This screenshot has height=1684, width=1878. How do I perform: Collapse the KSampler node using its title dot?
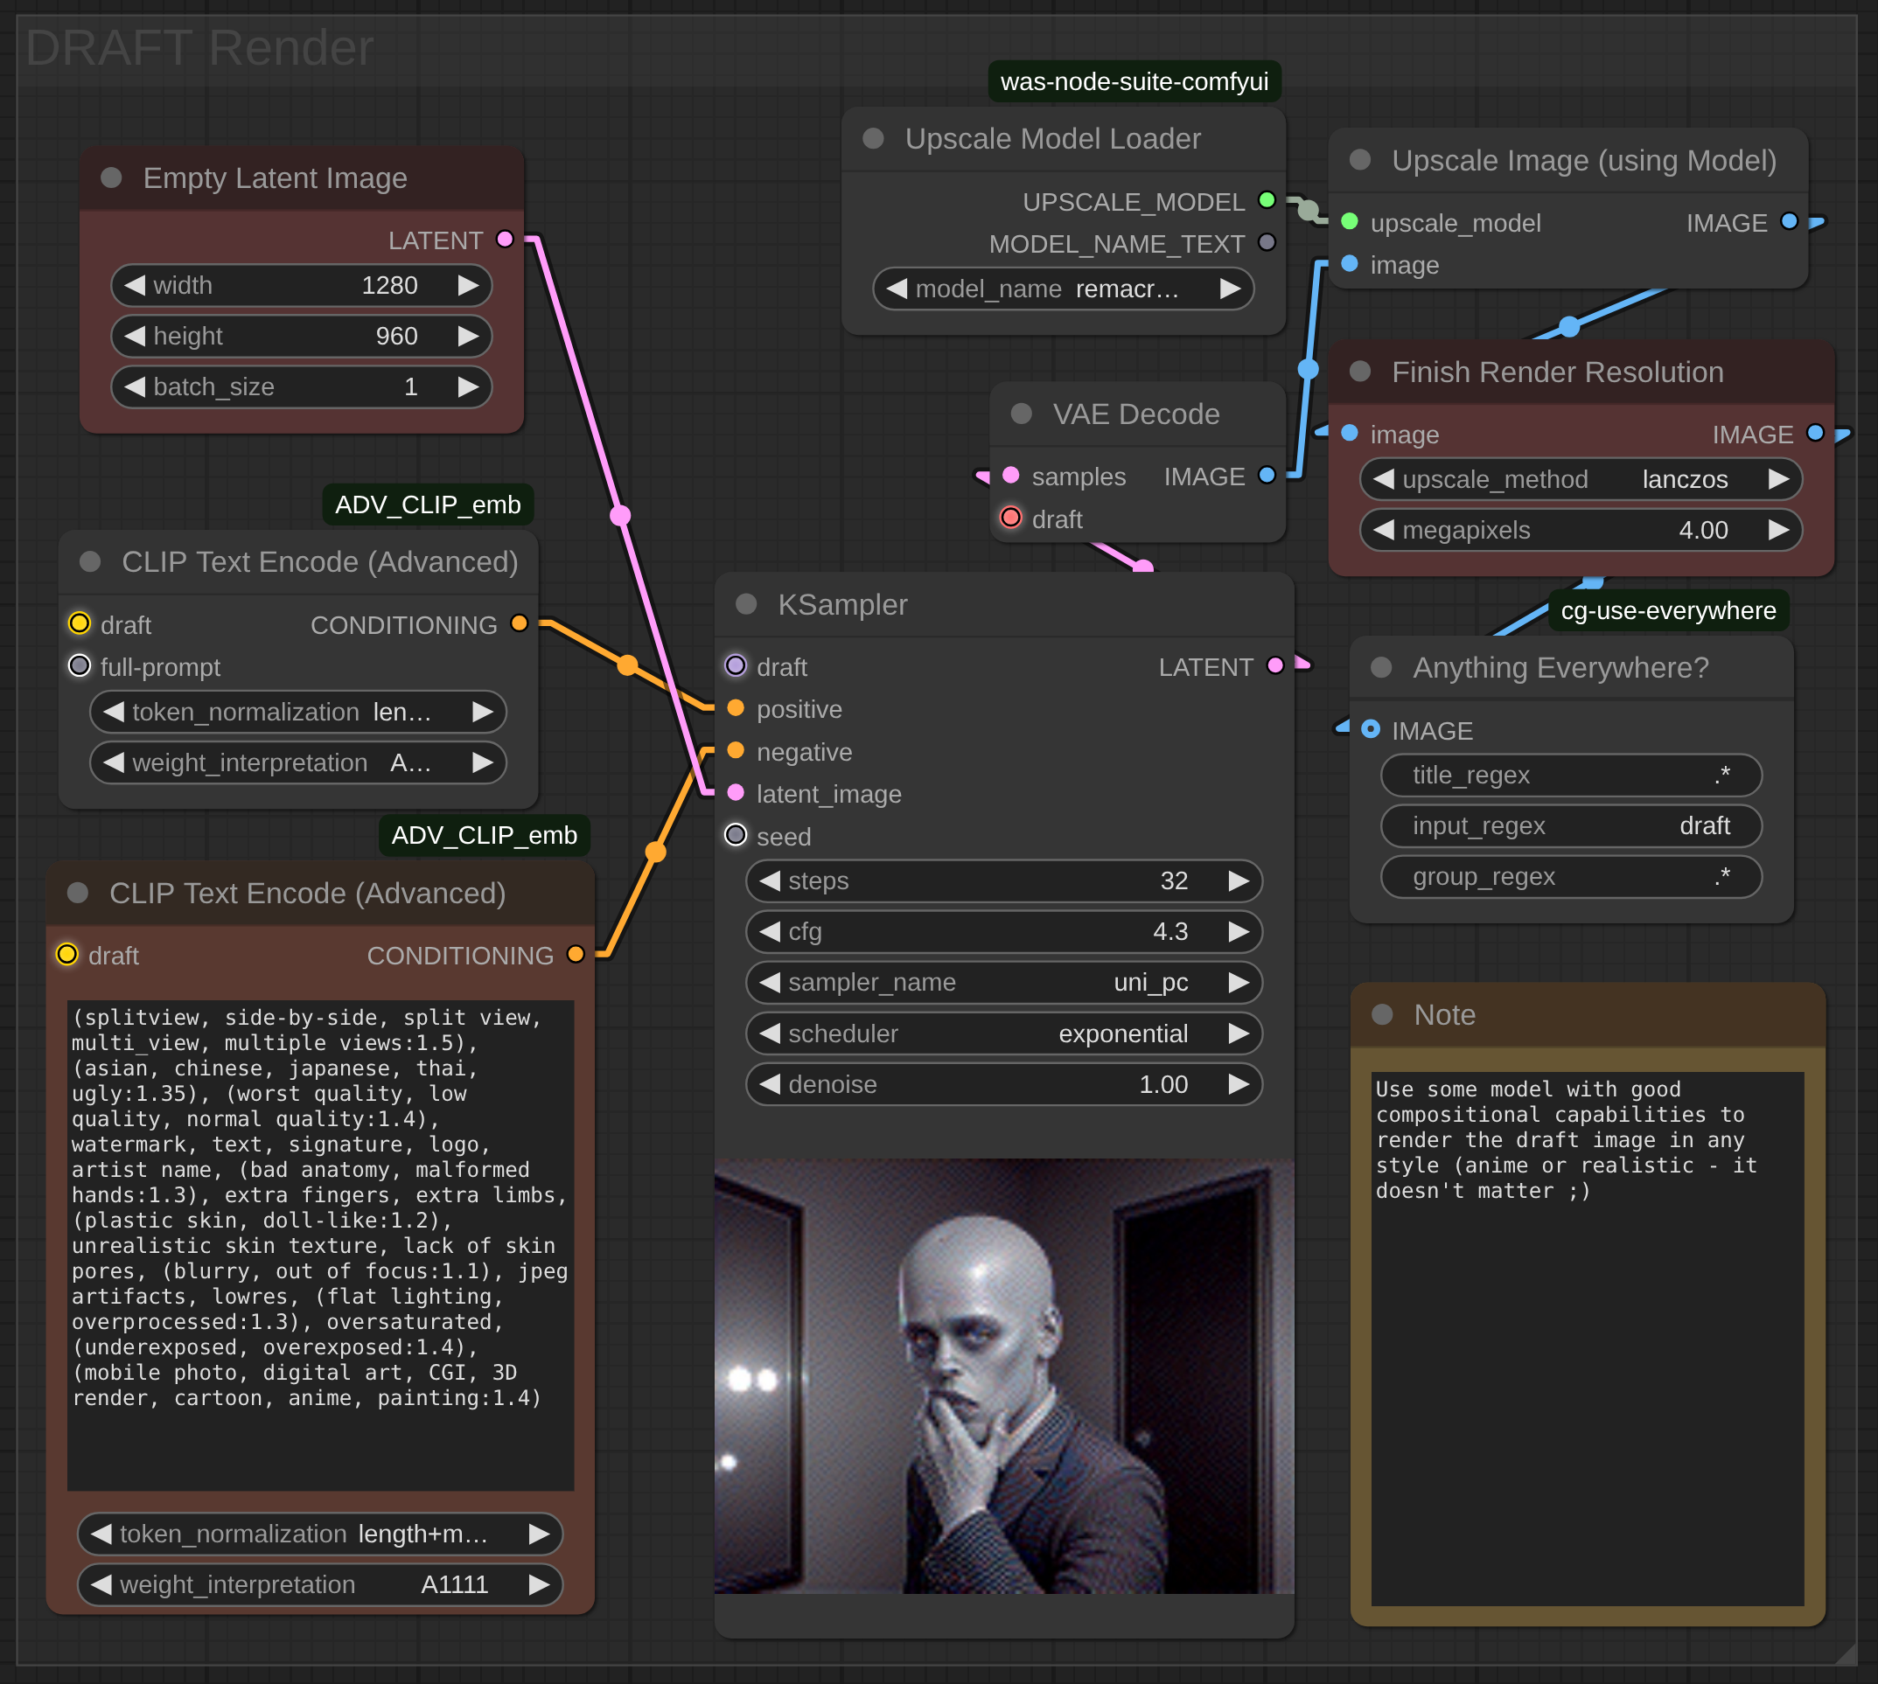click(746, 604)
